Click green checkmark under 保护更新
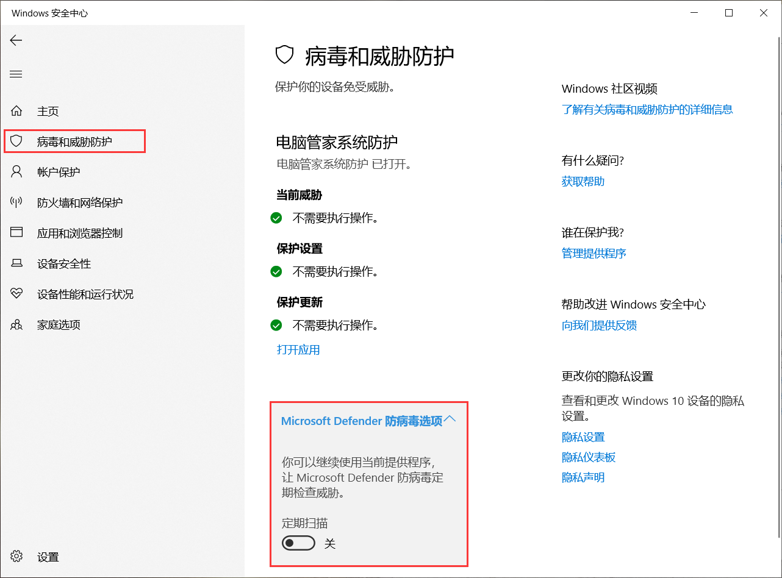The image size is (782, 578). coord(276,325)
